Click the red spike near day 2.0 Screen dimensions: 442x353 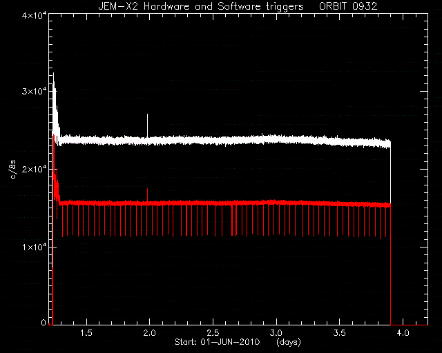coord(147,194)
